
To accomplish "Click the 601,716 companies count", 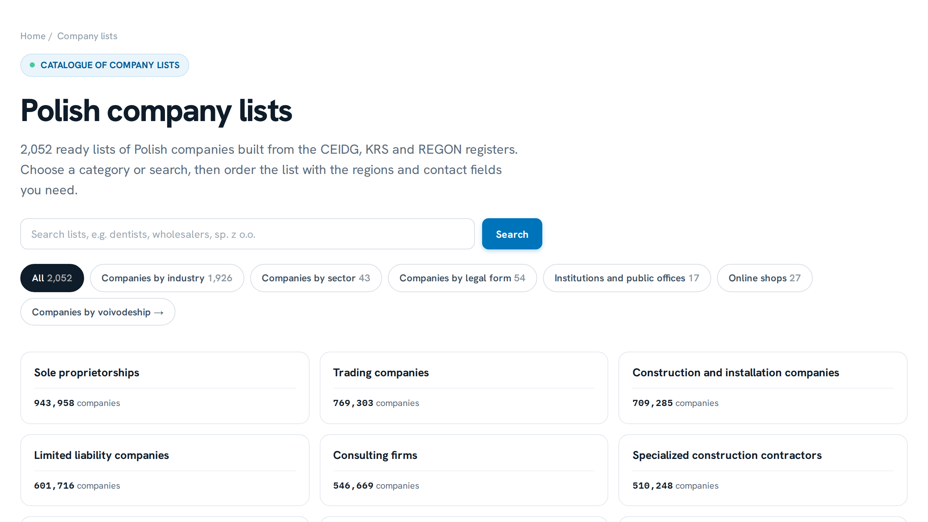I will pyautogui.click(x=77, y=486).
